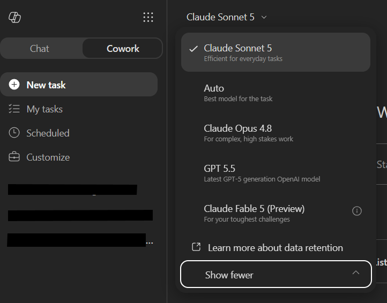Choose the Auto model option
Screen dimensions: 387x303
[x=276, y=93]
